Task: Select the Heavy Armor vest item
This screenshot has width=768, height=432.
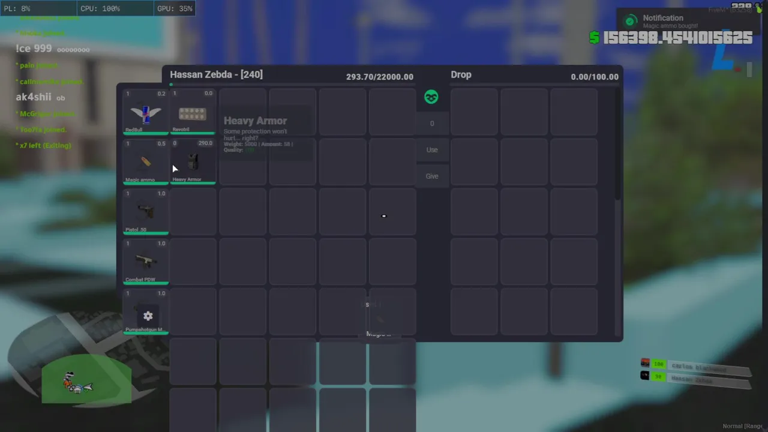Action: [193, 162]
